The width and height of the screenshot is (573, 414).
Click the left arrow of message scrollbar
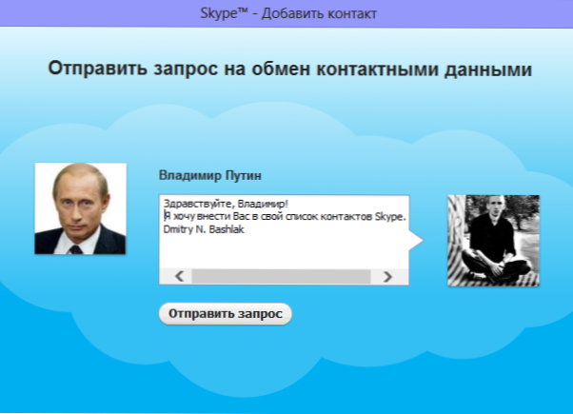coord(180,276)
